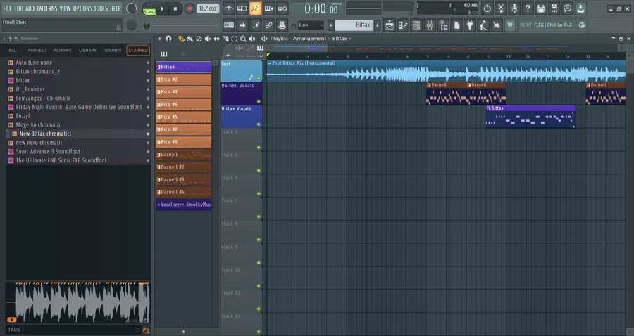Select the Darnell #3 pattern
This screenshot has width=634, height=336.
[x=184, y=179]
